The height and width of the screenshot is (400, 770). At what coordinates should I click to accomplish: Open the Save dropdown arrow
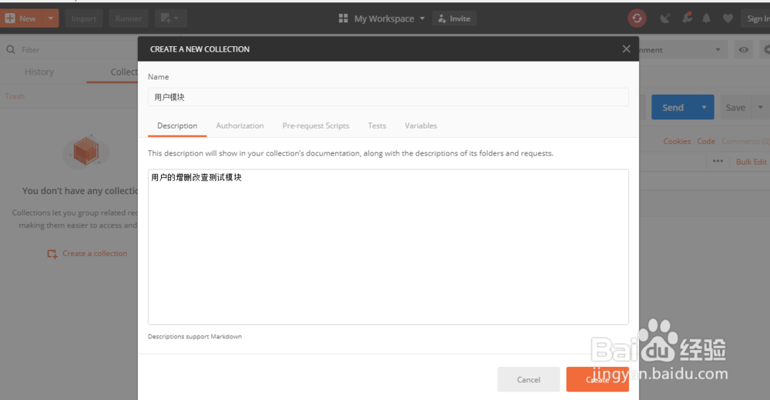pyautogui.click(x=760, y=108)
